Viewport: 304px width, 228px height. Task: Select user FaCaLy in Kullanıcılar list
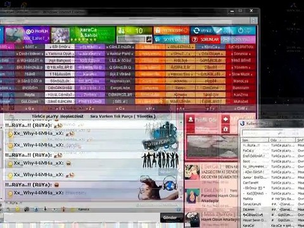click(x=248, y=151)
